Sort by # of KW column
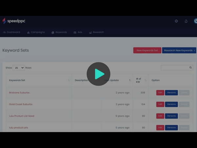 pos(141,80)
